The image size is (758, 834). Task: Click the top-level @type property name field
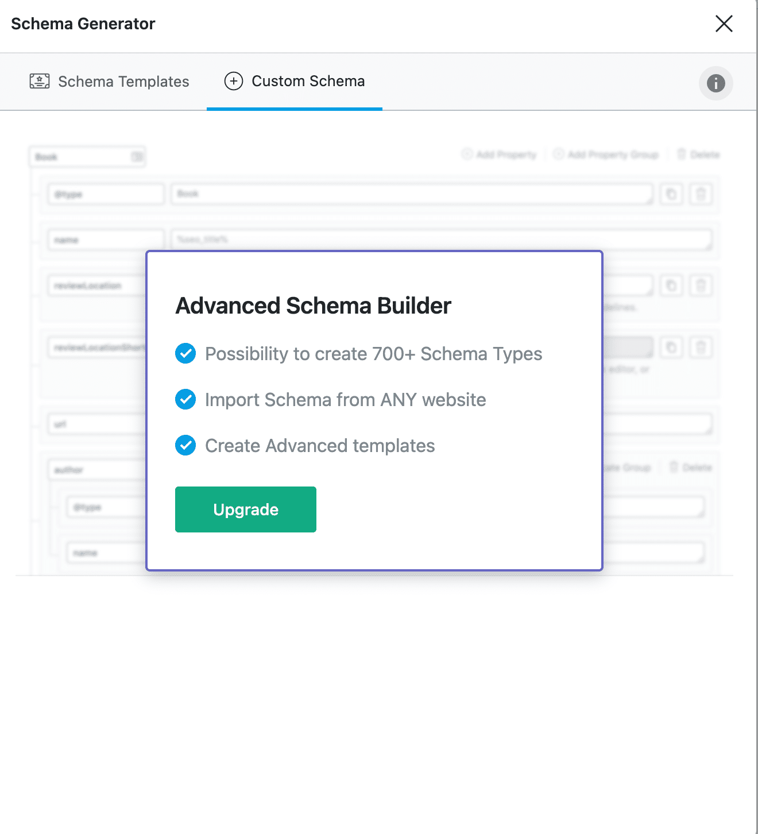point(106,194)
